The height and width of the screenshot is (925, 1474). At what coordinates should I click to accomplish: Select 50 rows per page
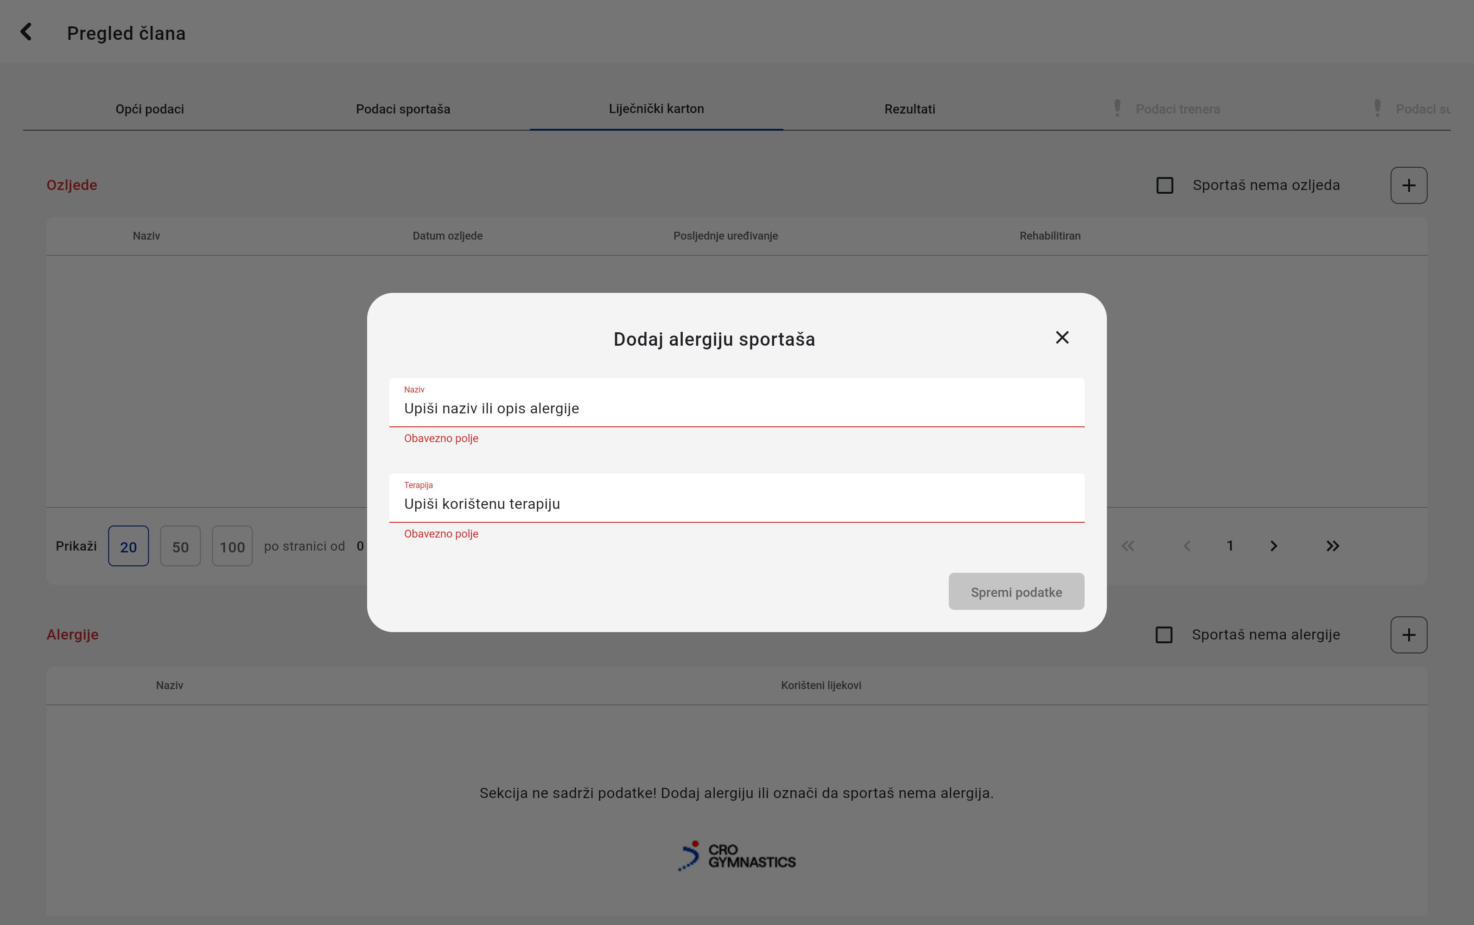point(180,546)
